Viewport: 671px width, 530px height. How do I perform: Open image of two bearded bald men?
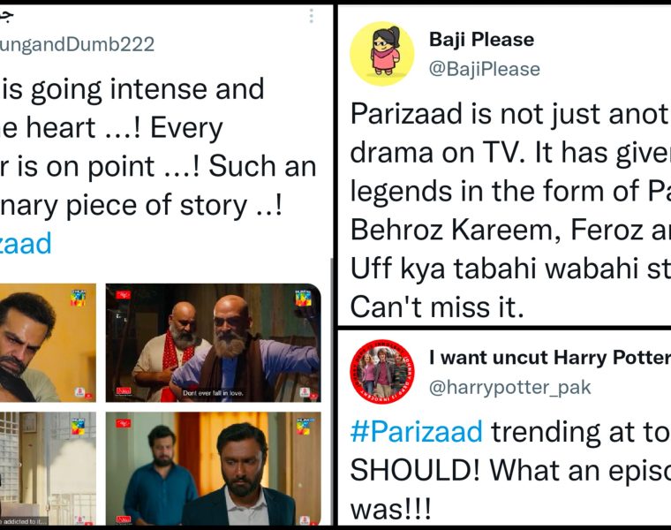pyautogui.click(x=213, y=343)
